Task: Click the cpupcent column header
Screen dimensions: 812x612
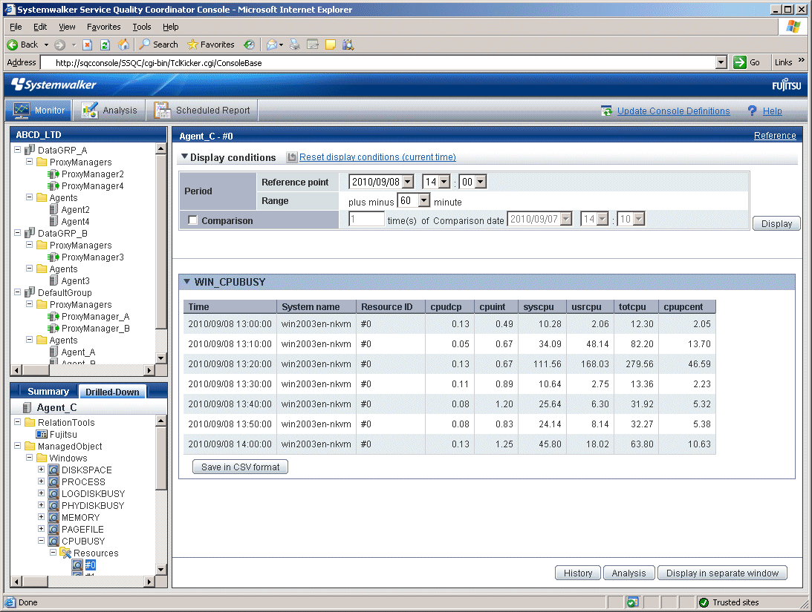Action: [x=687, y=306]
